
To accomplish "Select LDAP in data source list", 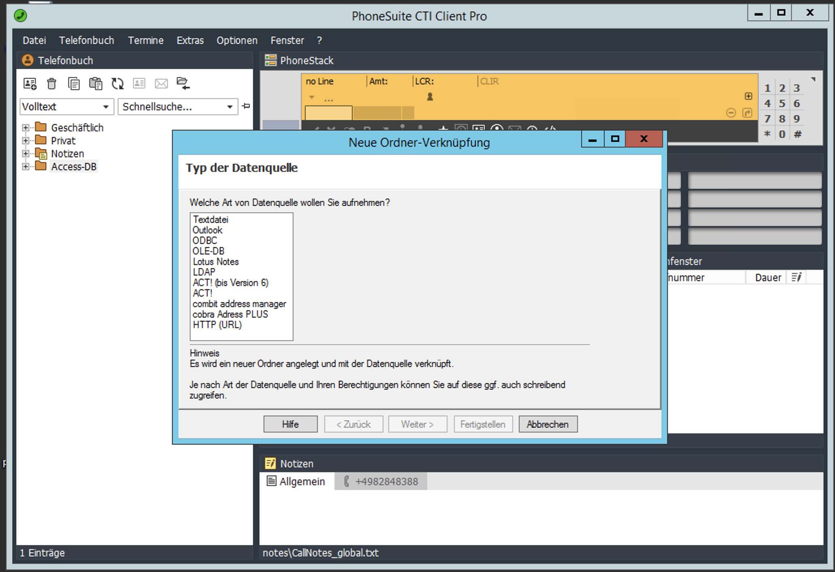I will [x=204, y=272].
